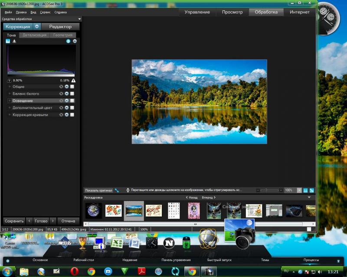The width and height of the screenshot is (347, 277).
Task: Expand the Дополнительный цвет group
Action: (10, 108)
